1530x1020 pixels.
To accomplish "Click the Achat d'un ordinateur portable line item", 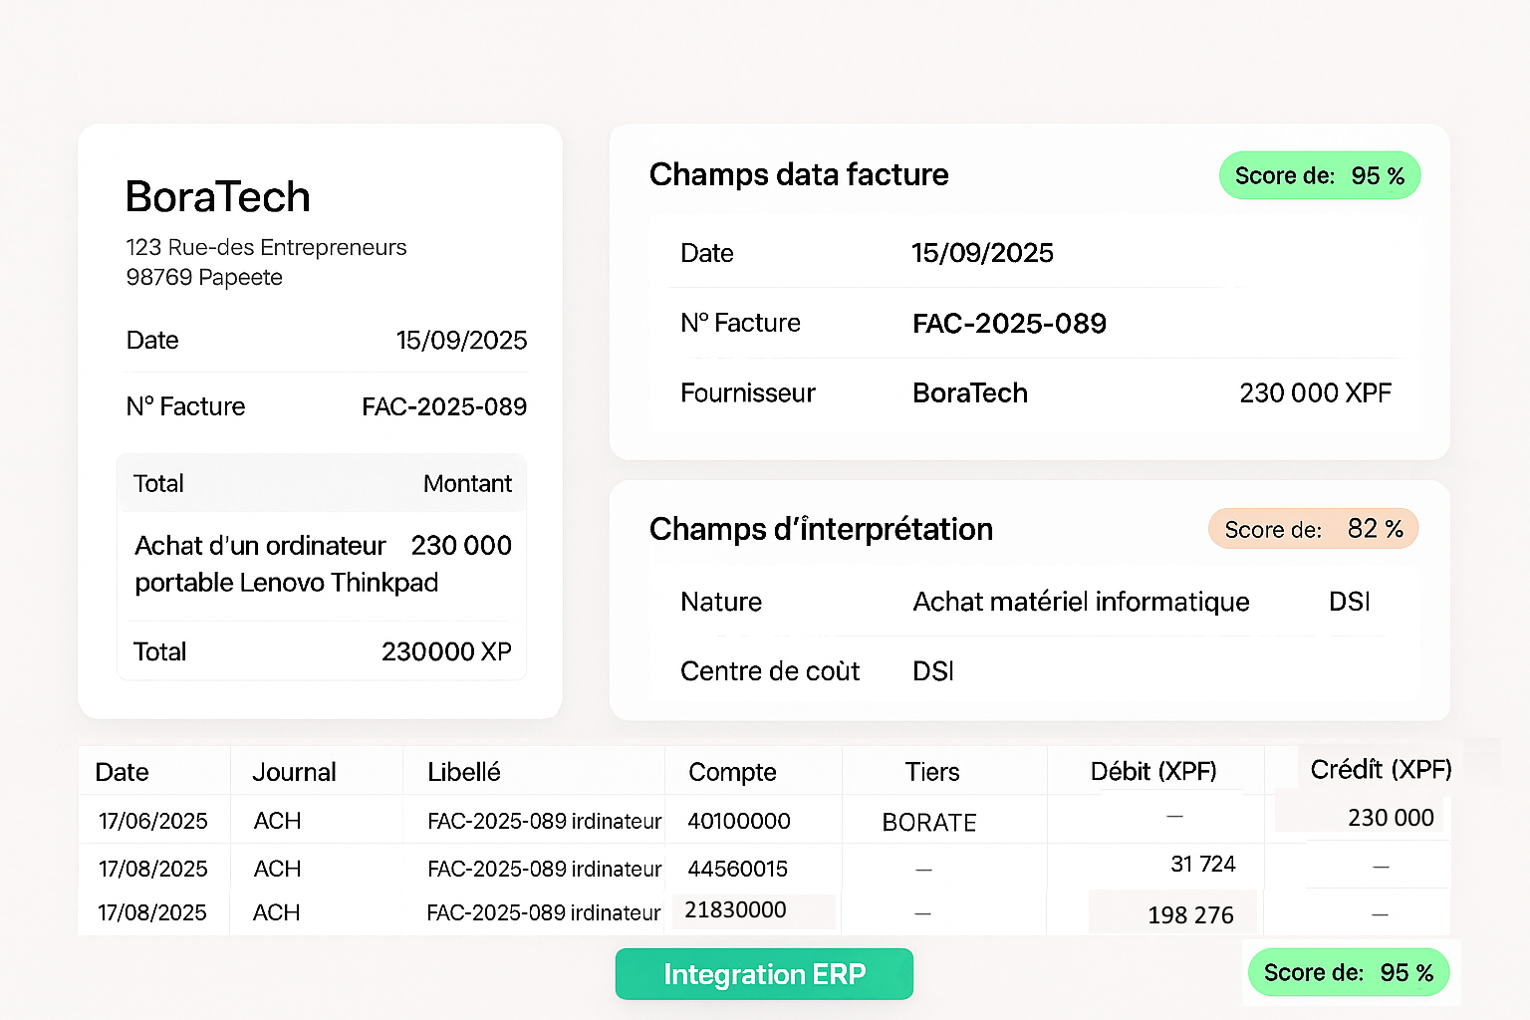I will point(286,564).
